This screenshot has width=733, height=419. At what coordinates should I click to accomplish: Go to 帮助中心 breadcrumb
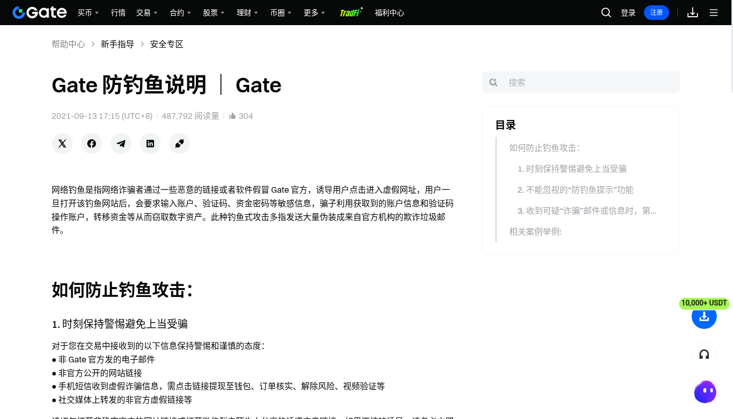[x=68, y=45]
